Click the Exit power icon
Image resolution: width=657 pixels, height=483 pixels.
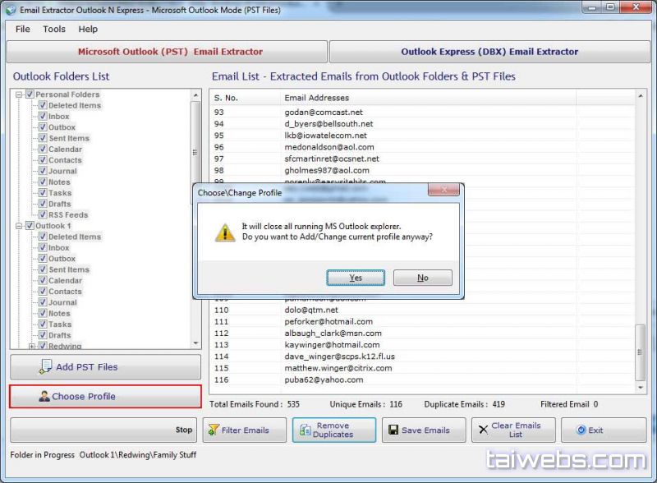point(581,430)
